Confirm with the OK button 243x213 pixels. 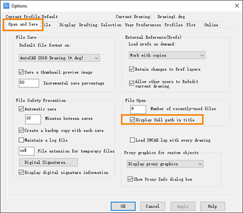coord(123,206)
